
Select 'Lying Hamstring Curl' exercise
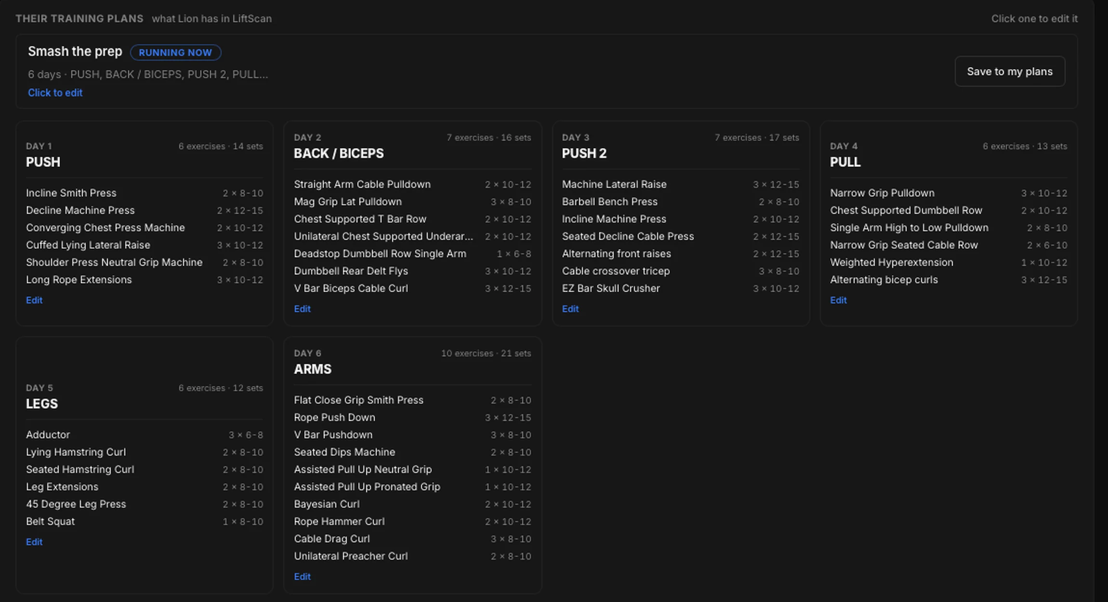(145, 452)
